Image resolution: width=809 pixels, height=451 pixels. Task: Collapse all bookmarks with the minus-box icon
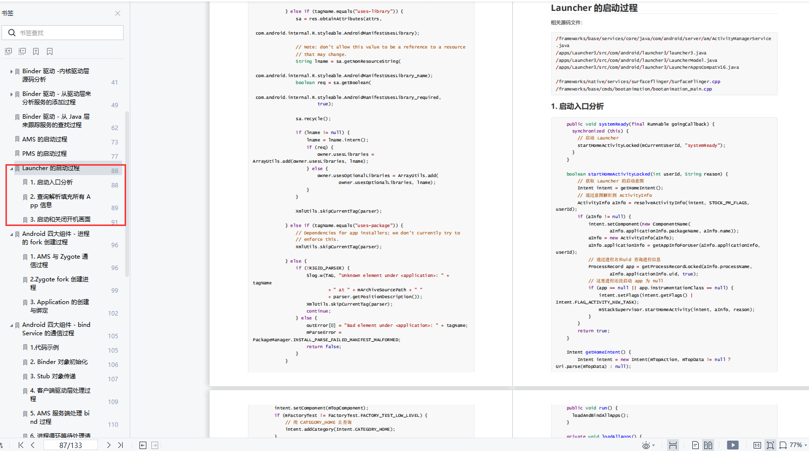(x=22, y=51)
